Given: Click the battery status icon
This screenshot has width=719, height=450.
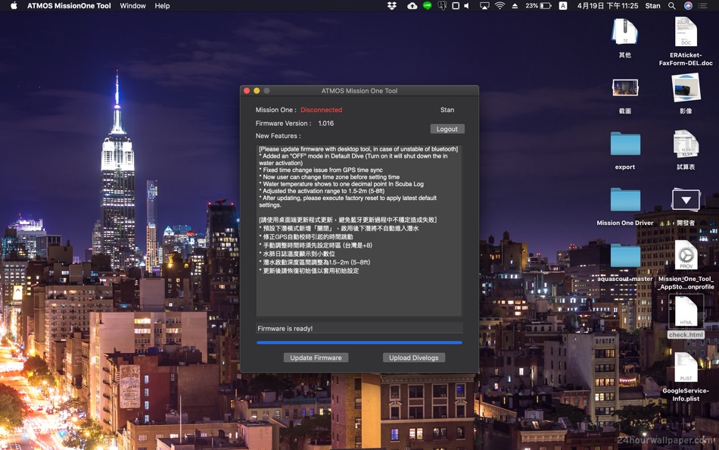Looking at the screenshot, I should [545, 6].
